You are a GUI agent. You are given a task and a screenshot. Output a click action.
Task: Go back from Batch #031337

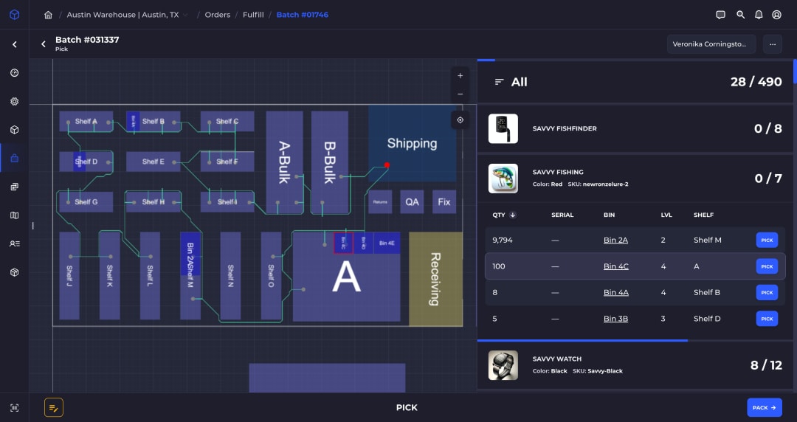coord(44,44)
